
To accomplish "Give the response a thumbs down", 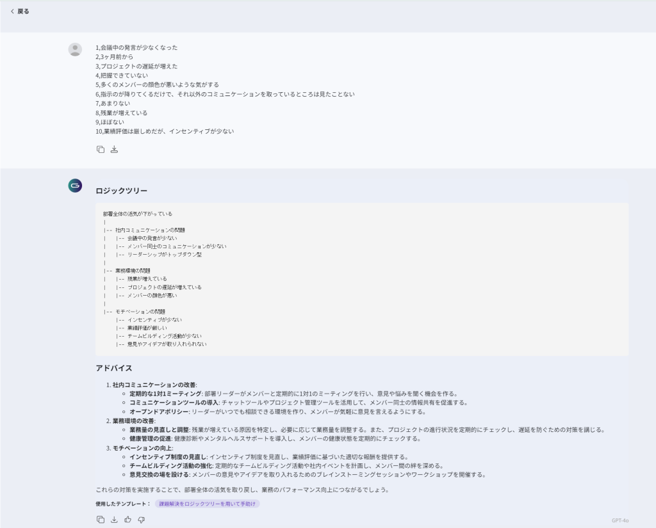I will (x=142, y=520).
